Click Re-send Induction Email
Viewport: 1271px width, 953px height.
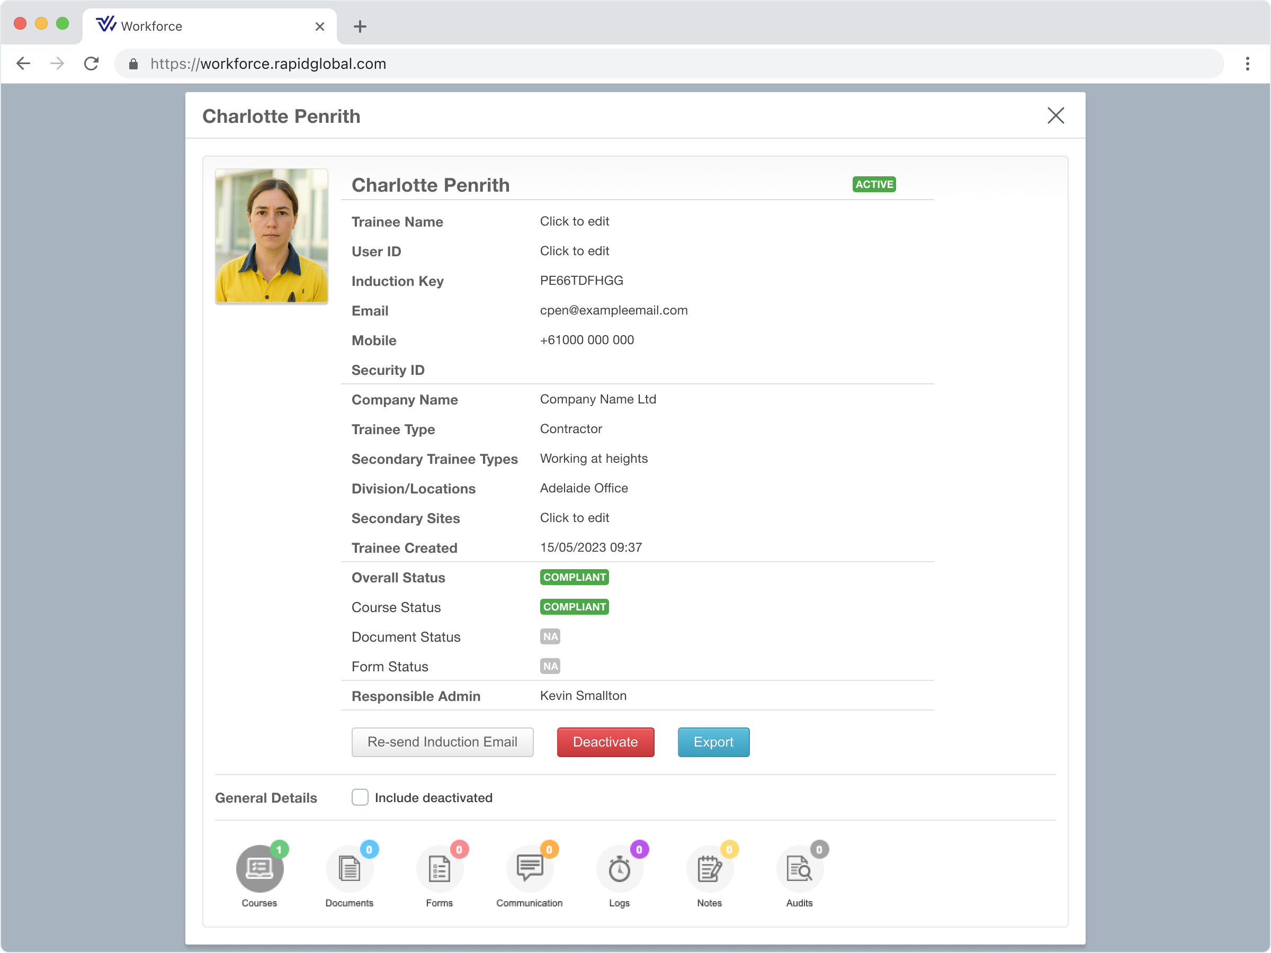(x=442, y=742)
